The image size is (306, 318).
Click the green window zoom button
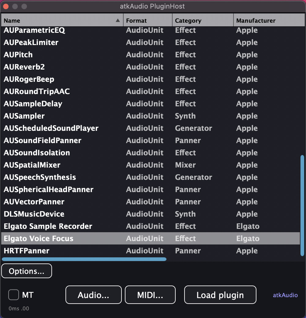[x=24, y=6]
